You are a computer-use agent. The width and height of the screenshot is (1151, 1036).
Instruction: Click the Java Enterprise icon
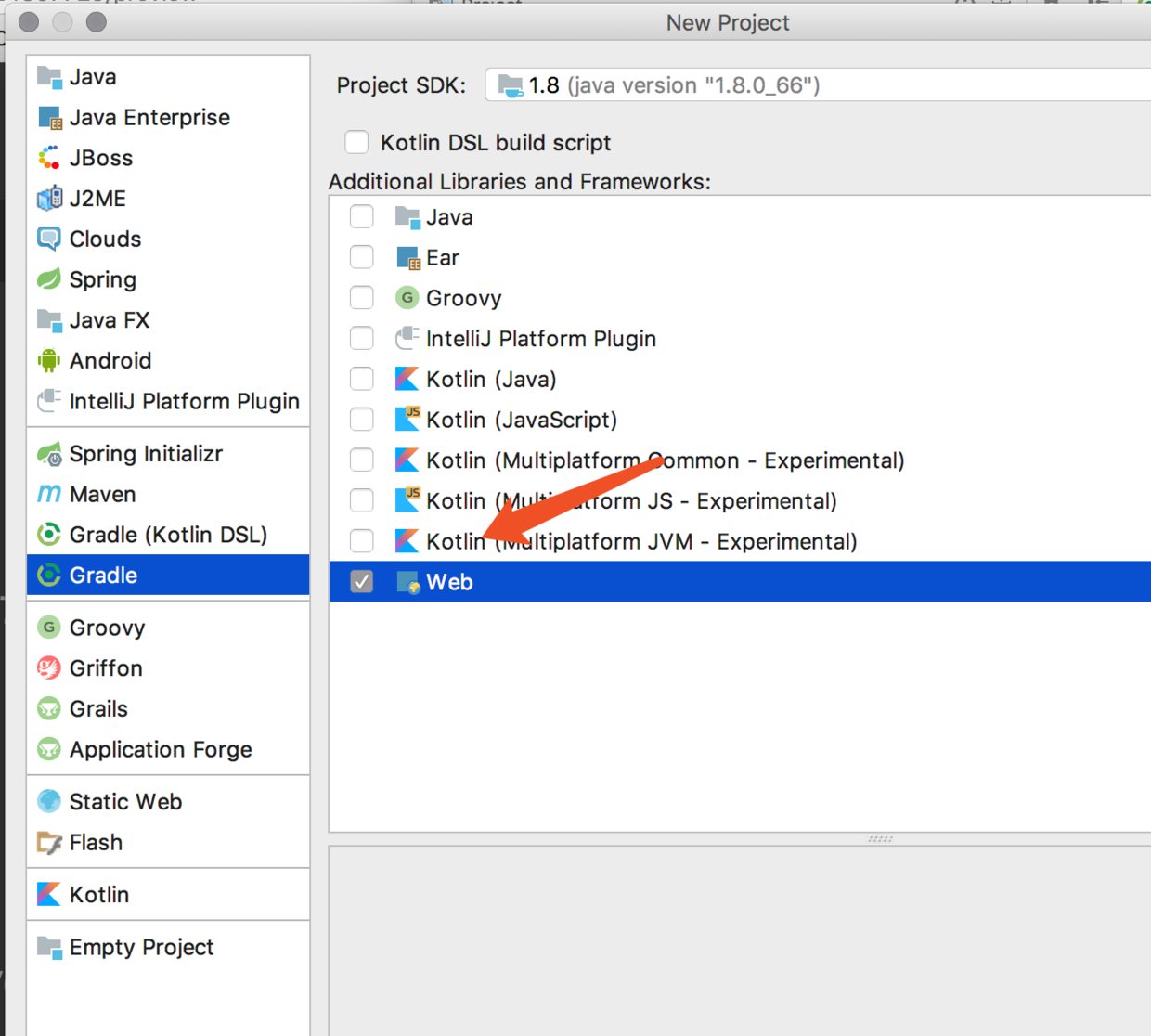(x=49, y=118)
